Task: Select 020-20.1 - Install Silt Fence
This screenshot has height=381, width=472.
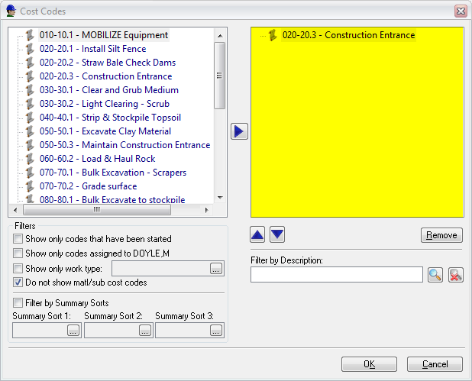Action: (92, 49)
